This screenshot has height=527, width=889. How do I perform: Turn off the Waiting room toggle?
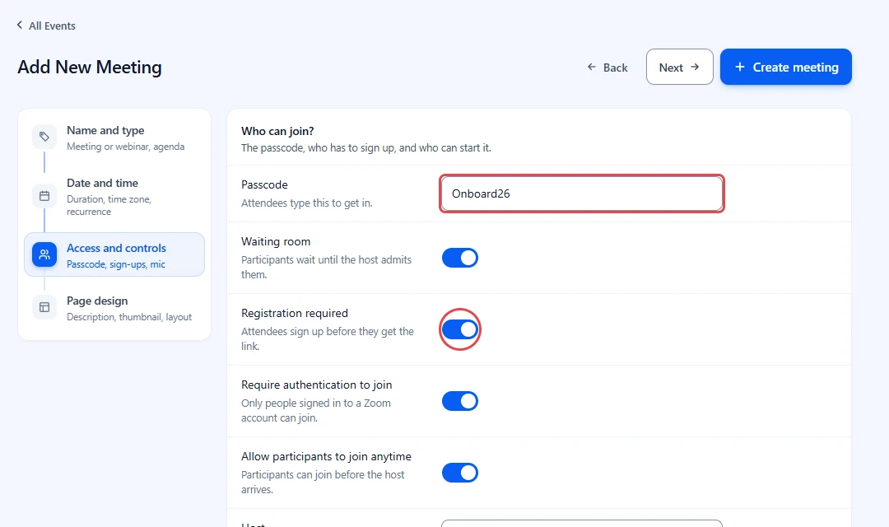[x=460, y=258]
